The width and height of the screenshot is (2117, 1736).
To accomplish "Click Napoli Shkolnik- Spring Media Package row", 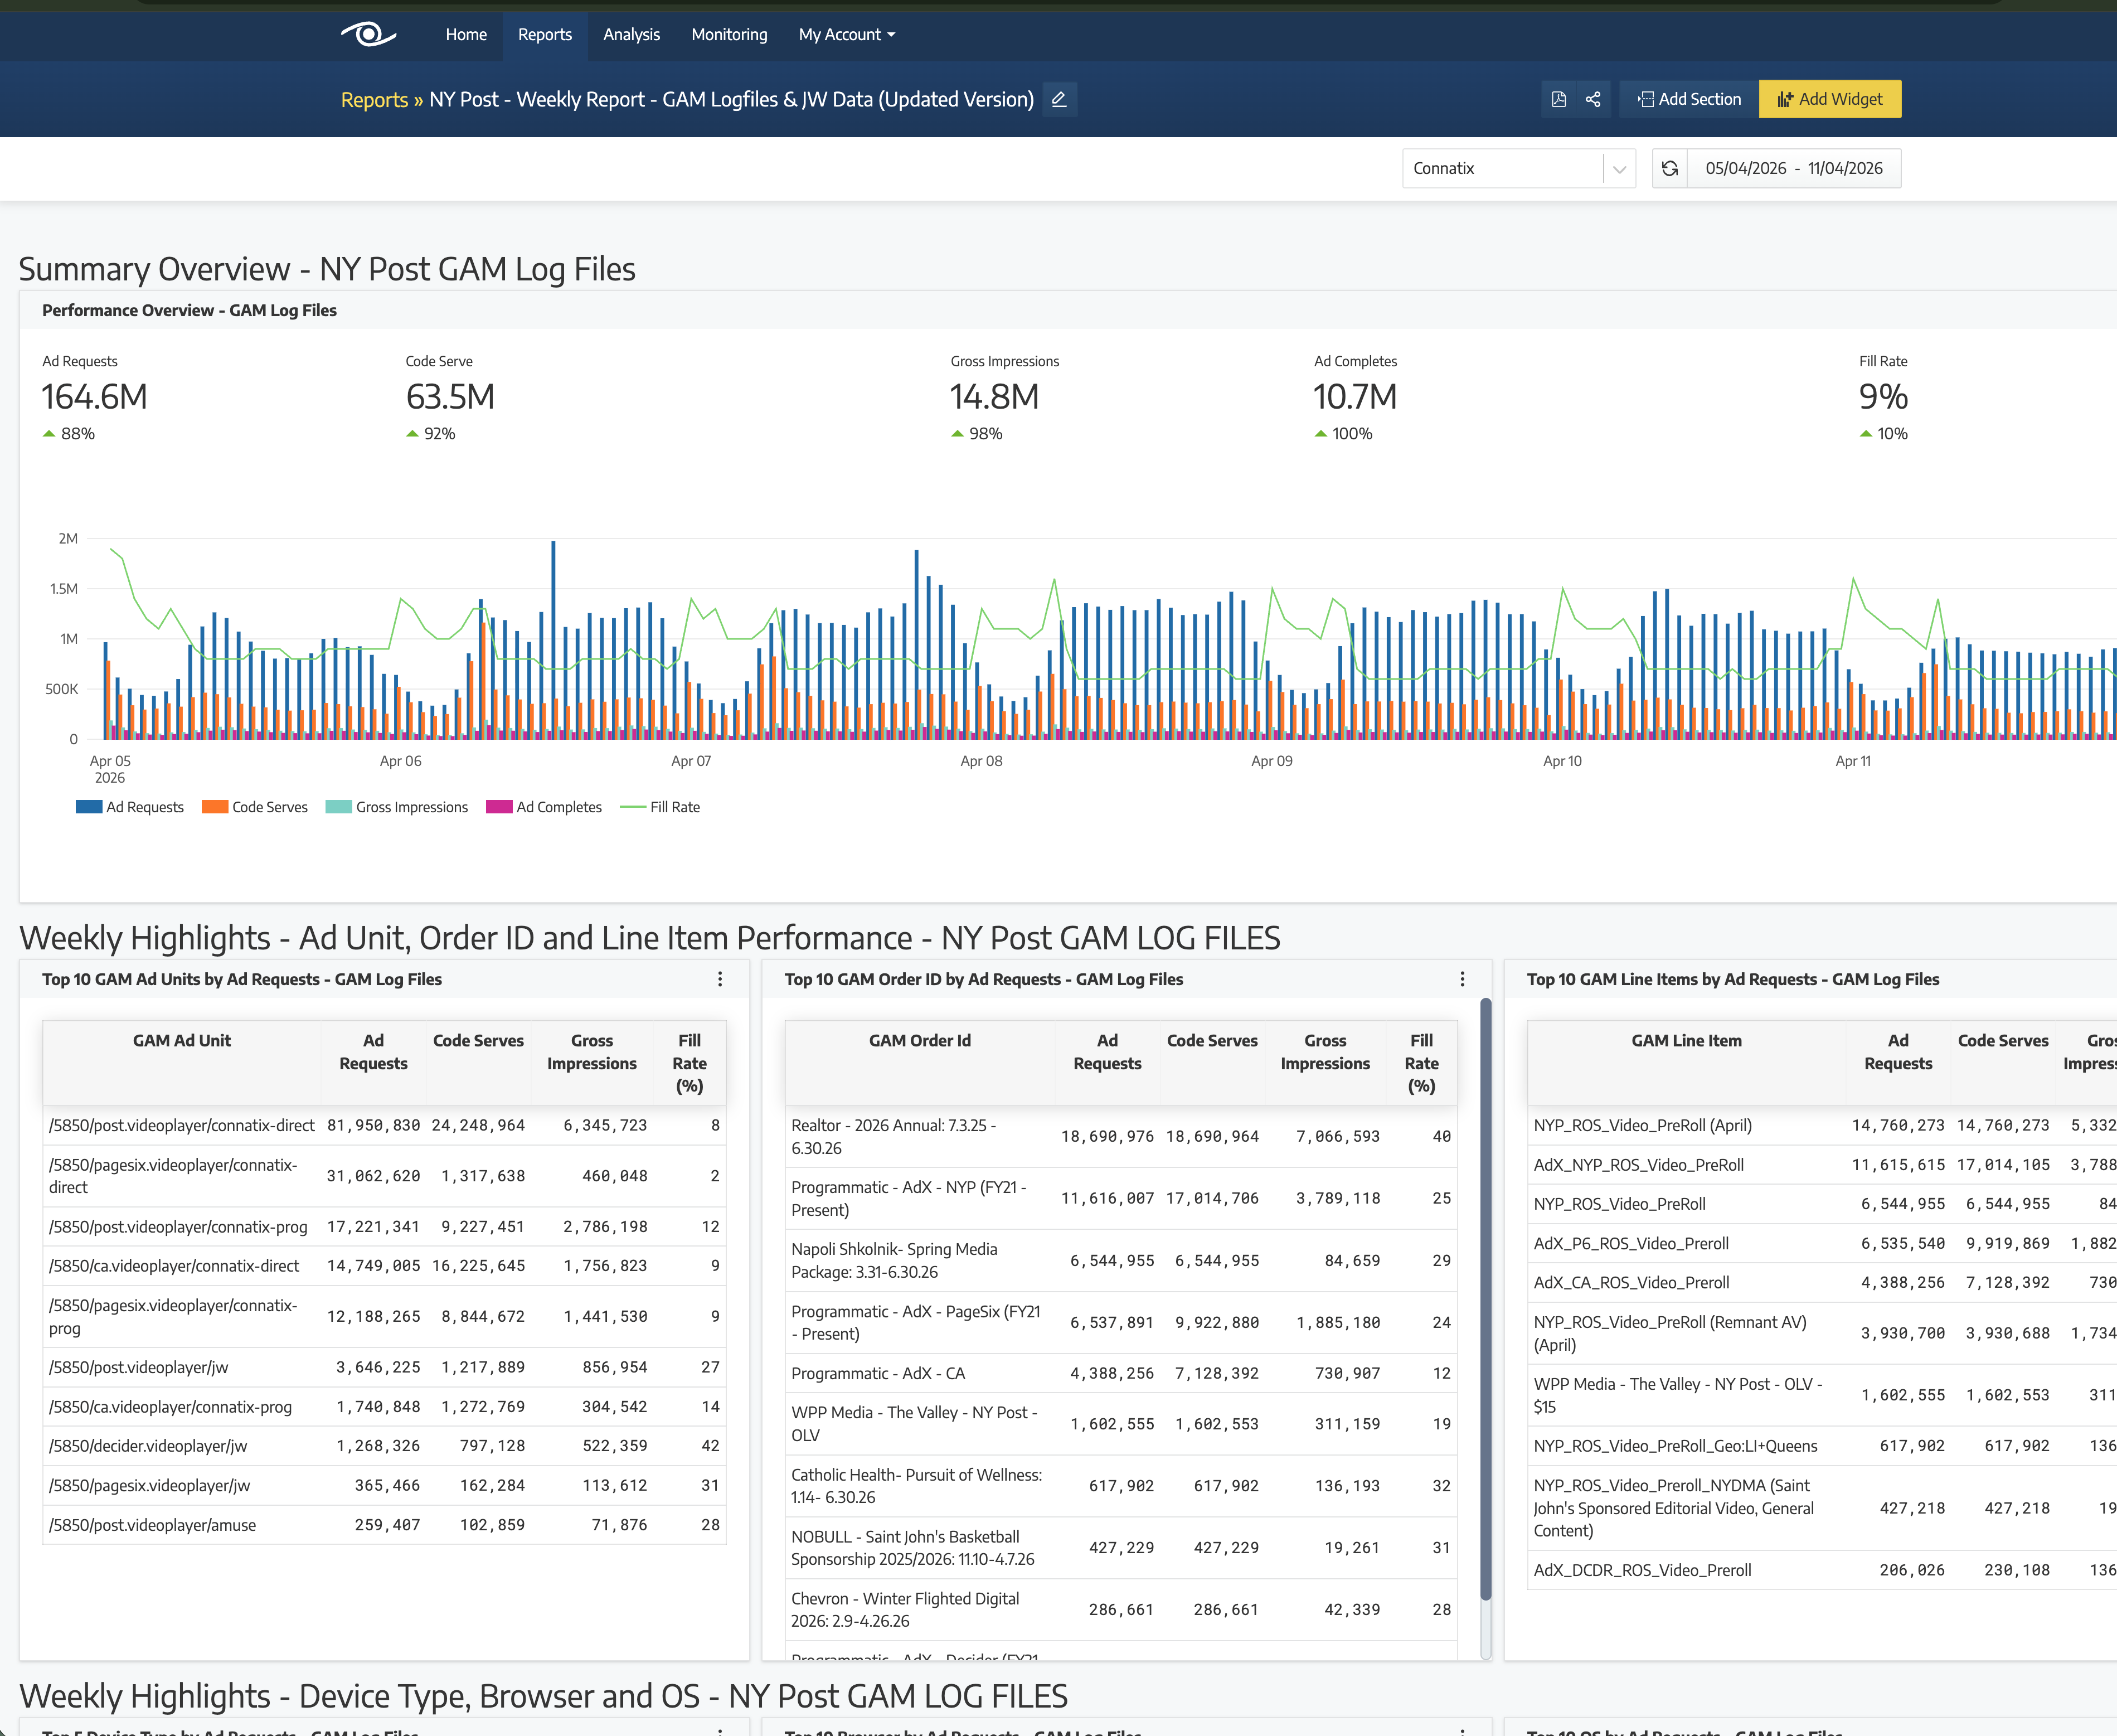I will (x=1121, y=1261).
